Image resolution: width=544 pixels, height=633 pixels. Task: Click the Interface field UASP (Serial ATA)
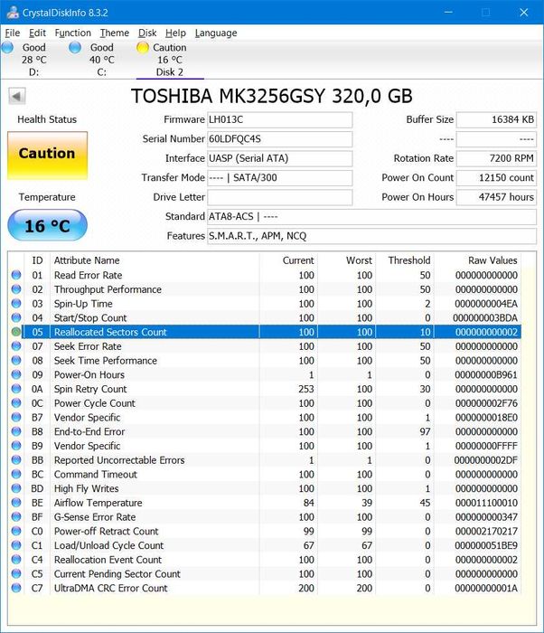point(279,158)
